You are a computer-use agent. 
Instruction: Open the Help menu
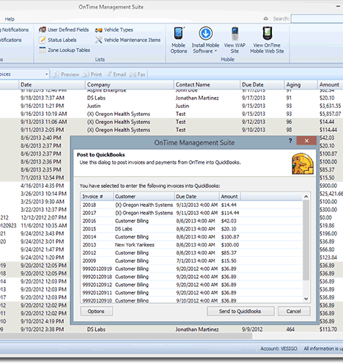point(10,19)
